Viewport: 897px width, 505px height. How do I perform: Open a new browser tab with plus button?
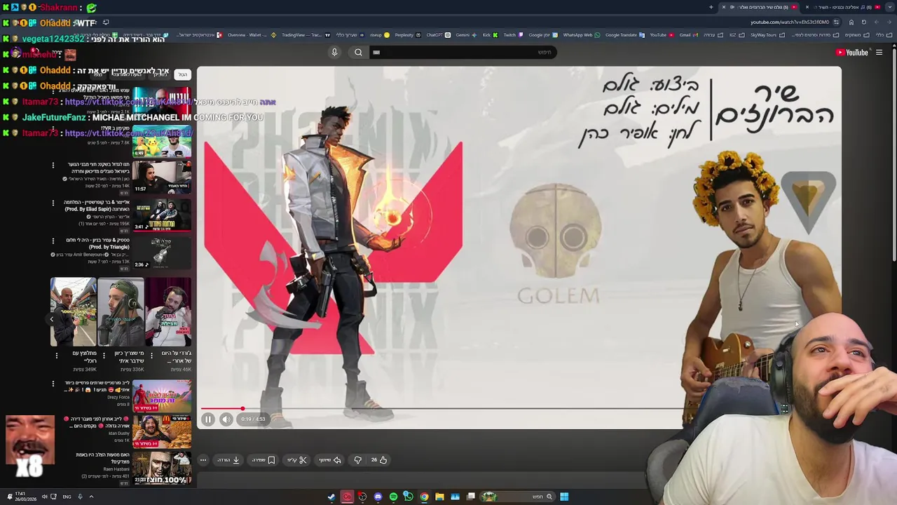coord(711,7)
